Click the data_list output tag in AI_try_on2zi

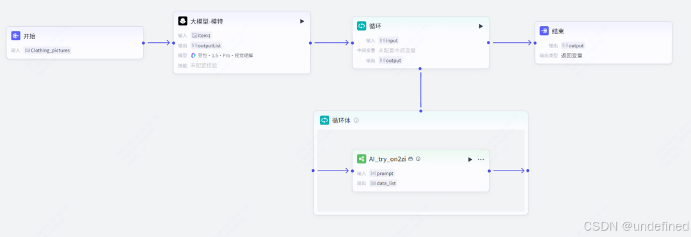[x=383, y=183]
